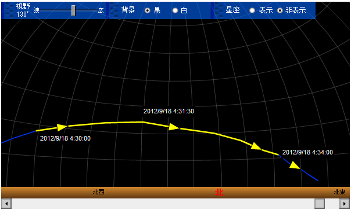Image resolution: width=351 pixels, height=210 pixels.
Task: Click the 北西 direction label on horizon
Action: [98, 192]
